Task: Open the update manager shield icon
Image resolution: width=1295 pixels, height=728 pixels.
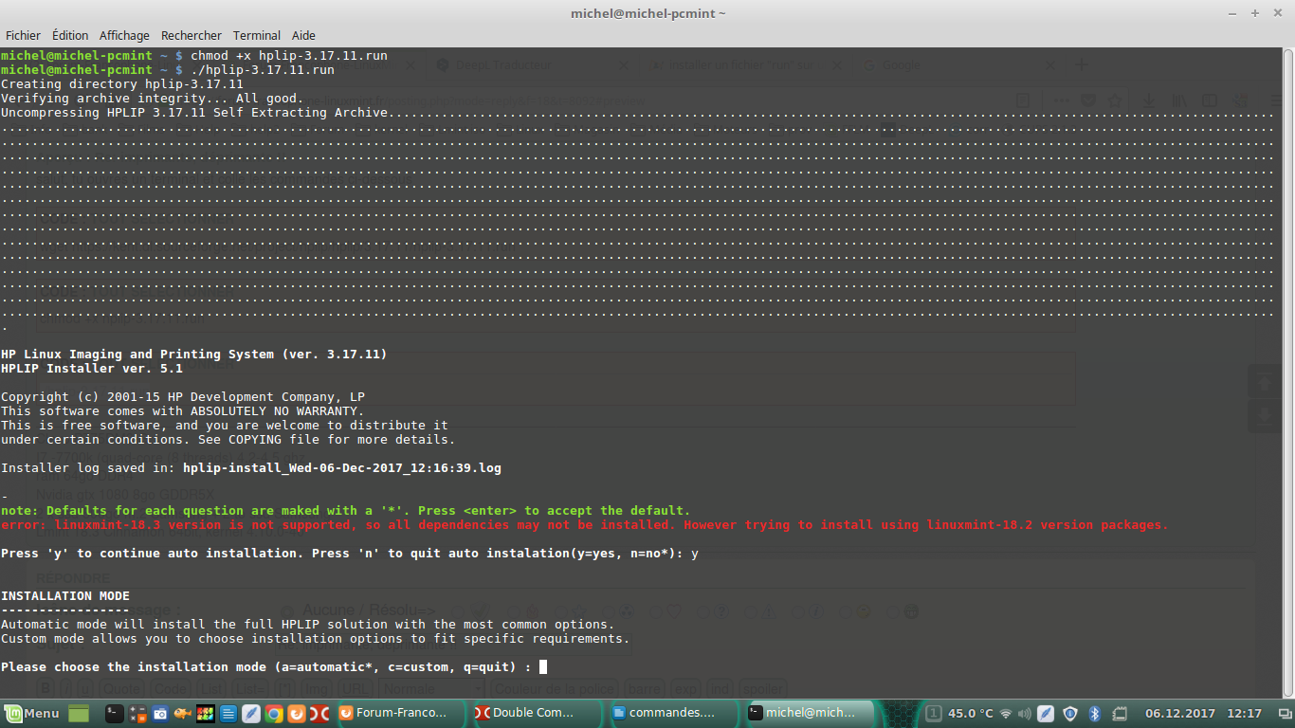Action: coord(1070,713)
